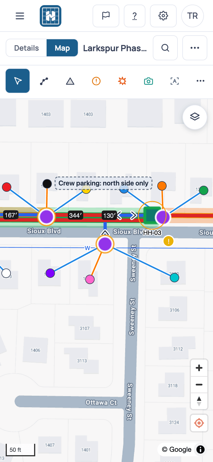The width and height of the screenshot is (213, 462).
Task: Click the Crew parking: north side only note
Action: click(x=103, y=183)
